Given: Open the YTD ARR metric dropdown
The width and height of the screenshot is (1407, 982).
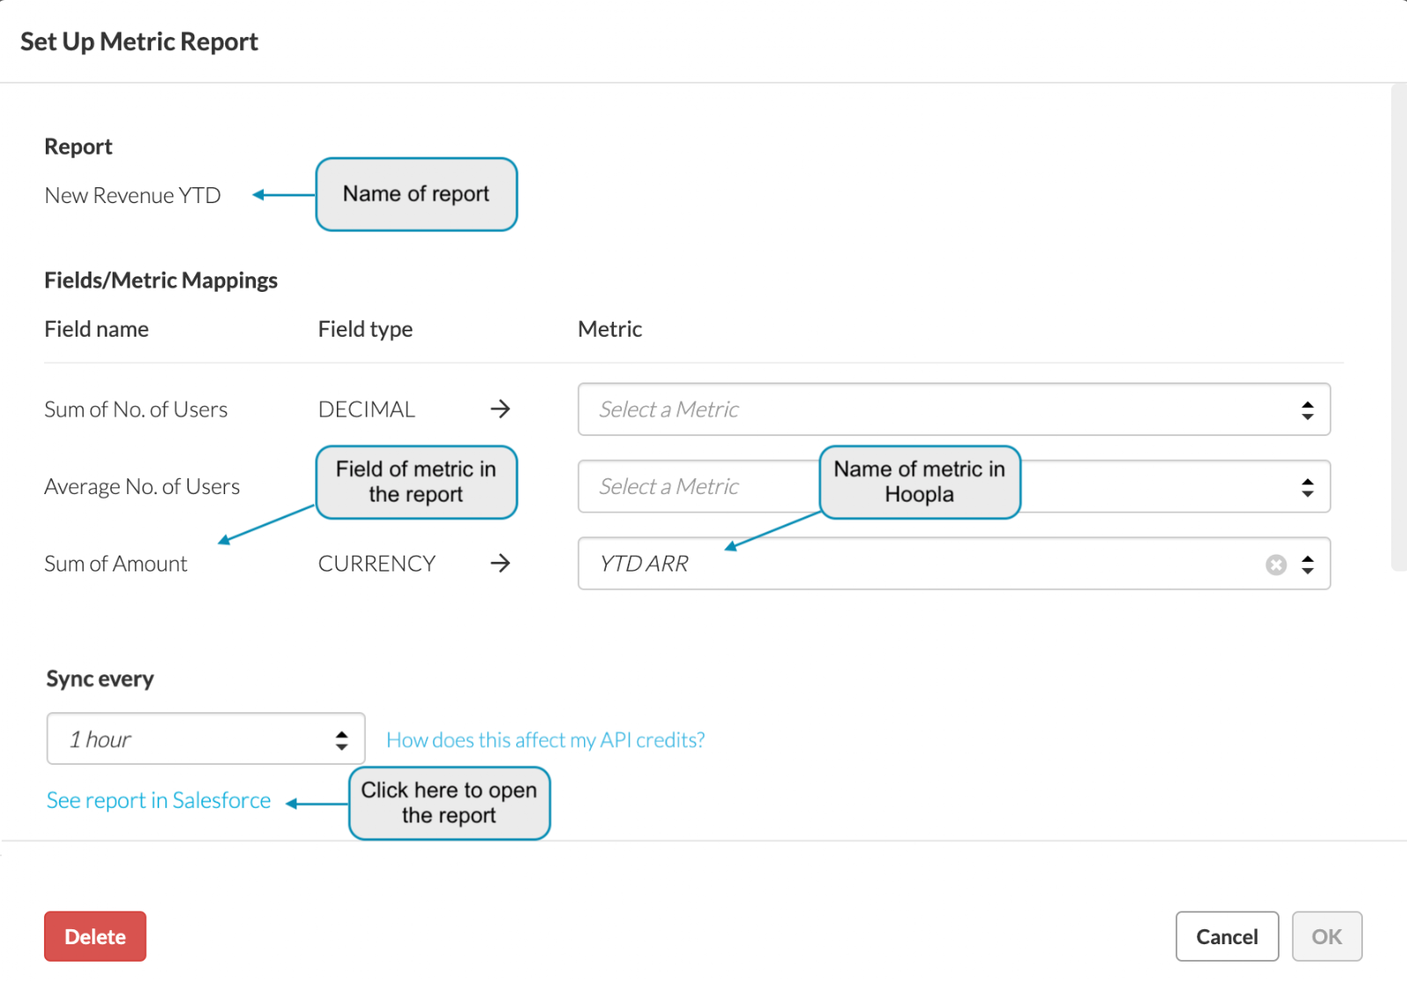Looking at the screenshot, I should pyautogui.click(x=954, y=564).
